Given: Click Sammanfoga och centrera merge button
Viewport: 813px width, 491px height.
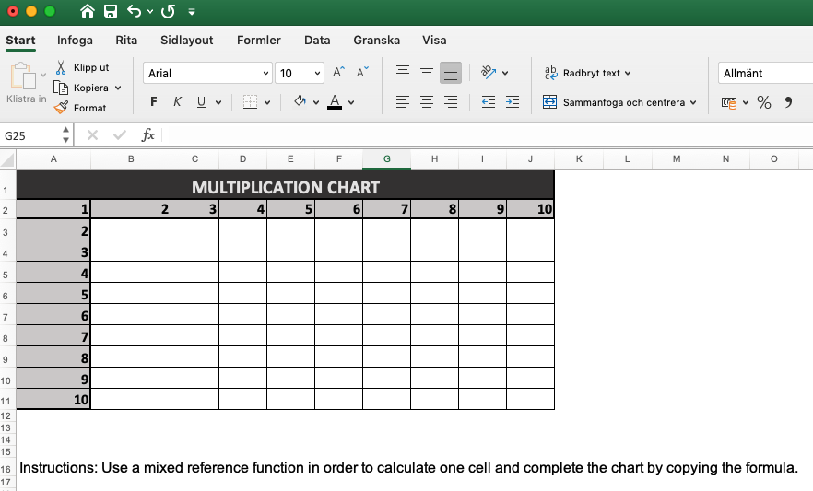Looking at the screenshot, I should tap(614, 102).
